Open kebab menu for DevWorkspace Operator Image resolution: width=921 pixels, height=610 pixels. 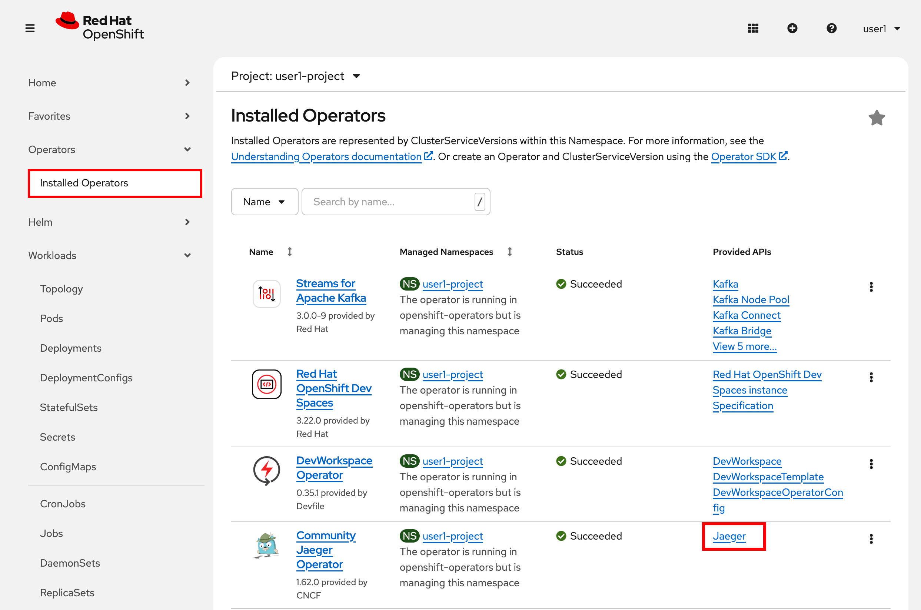coord(871,464)
